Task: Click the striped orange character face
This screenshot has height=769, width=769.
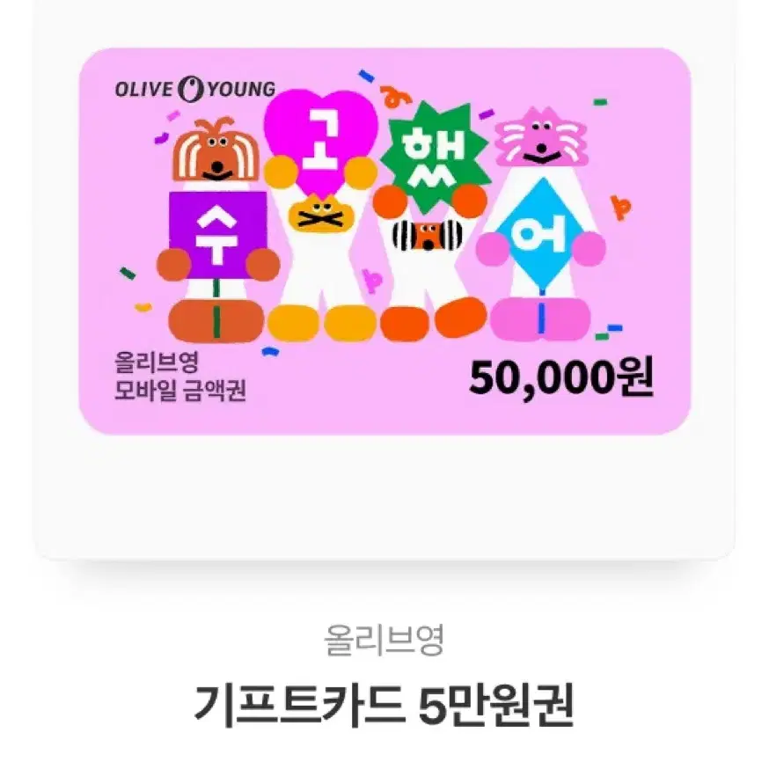Action: pyautogui.click(x=428, y=234)
